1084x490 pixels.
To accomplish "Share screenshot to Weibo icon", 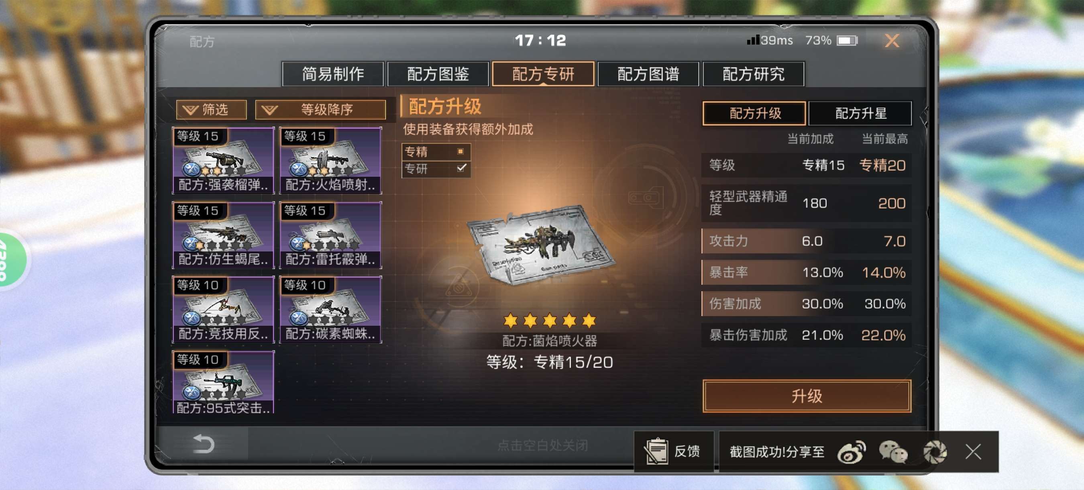I will tap(851, 452).
